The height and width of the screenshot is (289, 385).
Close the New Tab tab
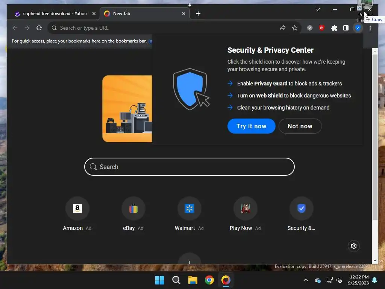click(x=184, y=14)
